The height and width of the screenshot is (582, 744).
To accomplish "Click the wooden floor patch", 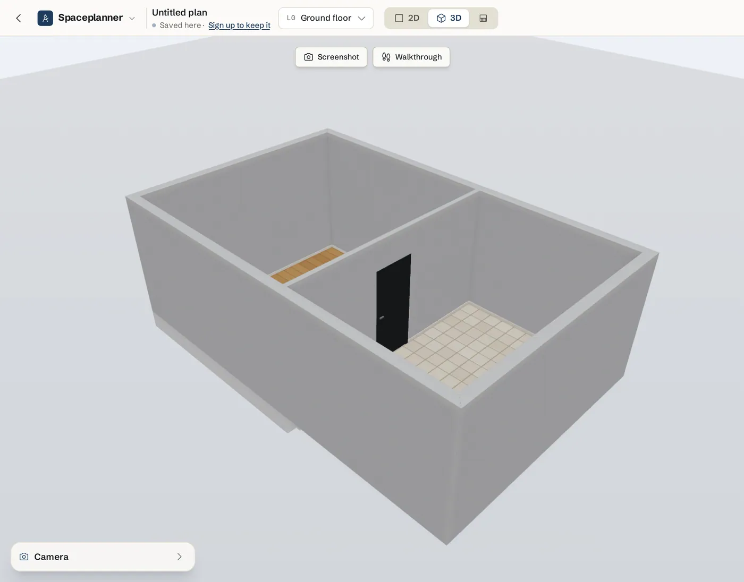I will click(x=308, y=264).
